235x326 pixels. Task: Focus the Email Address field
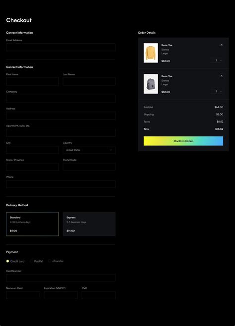point(60,47)
